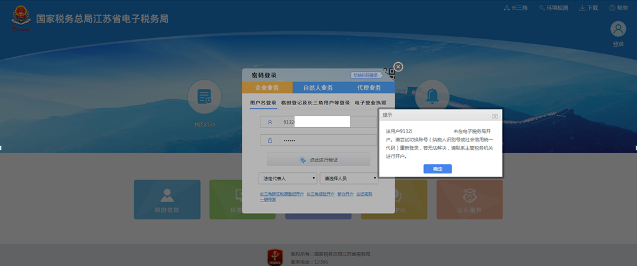The height and width of the screenshot is (266, 637).
Task: Click the bell notification circle icon
Action: [x=432, y=97]
